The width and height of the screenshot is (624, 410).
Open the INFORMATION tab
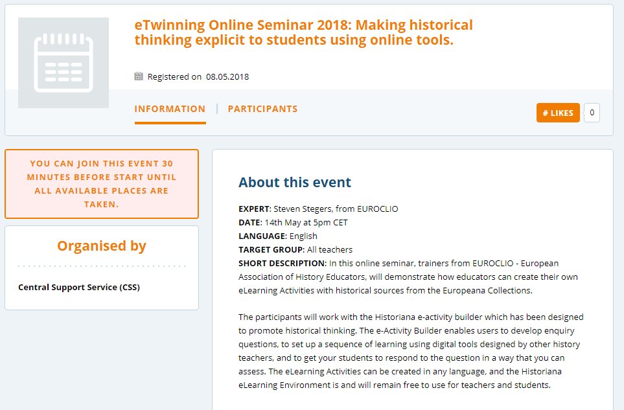170,109
